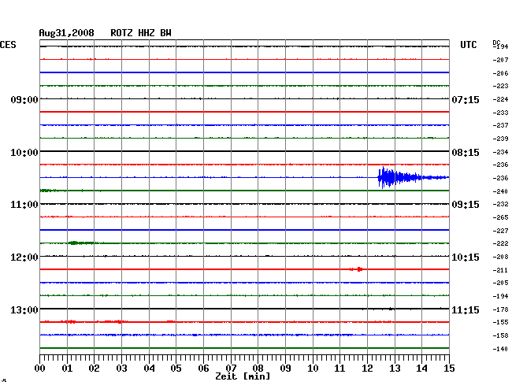The image size is (512, 389).
Task: Click the 12 minute axis label
Action: [367, 369]
